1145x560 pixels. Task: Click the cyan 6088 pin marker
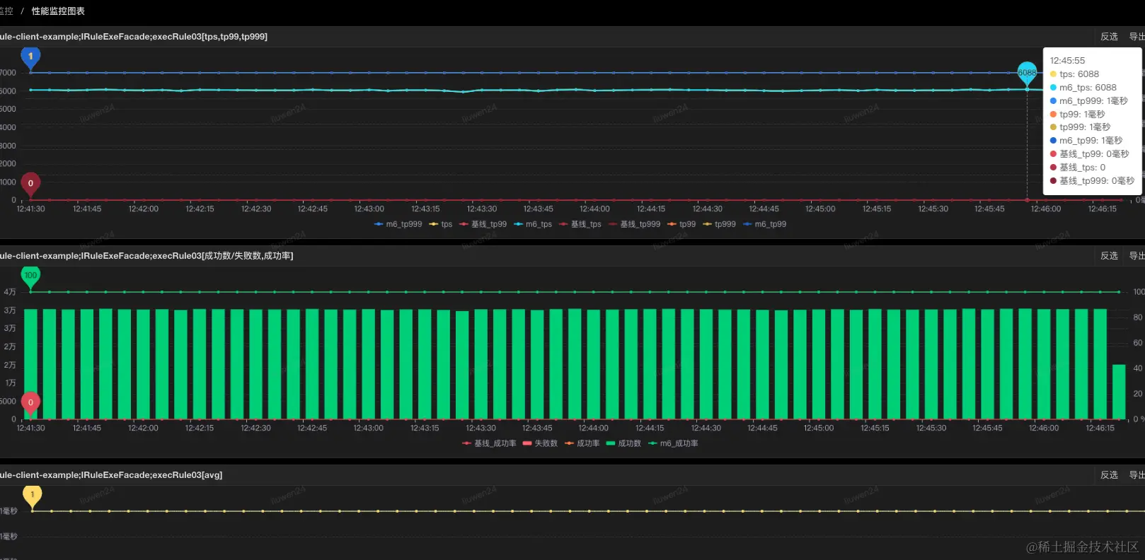click(1027, 73)
